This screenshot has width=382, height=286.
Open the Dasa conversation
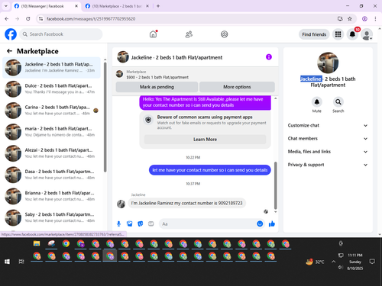(51, 175)
